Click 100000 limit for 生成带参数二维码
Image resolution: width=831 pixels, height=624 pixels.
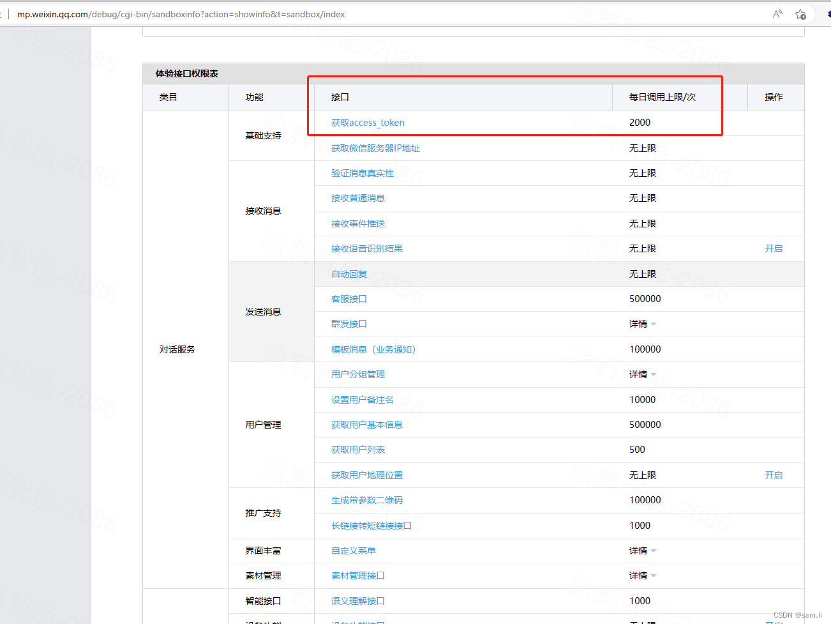645,500
